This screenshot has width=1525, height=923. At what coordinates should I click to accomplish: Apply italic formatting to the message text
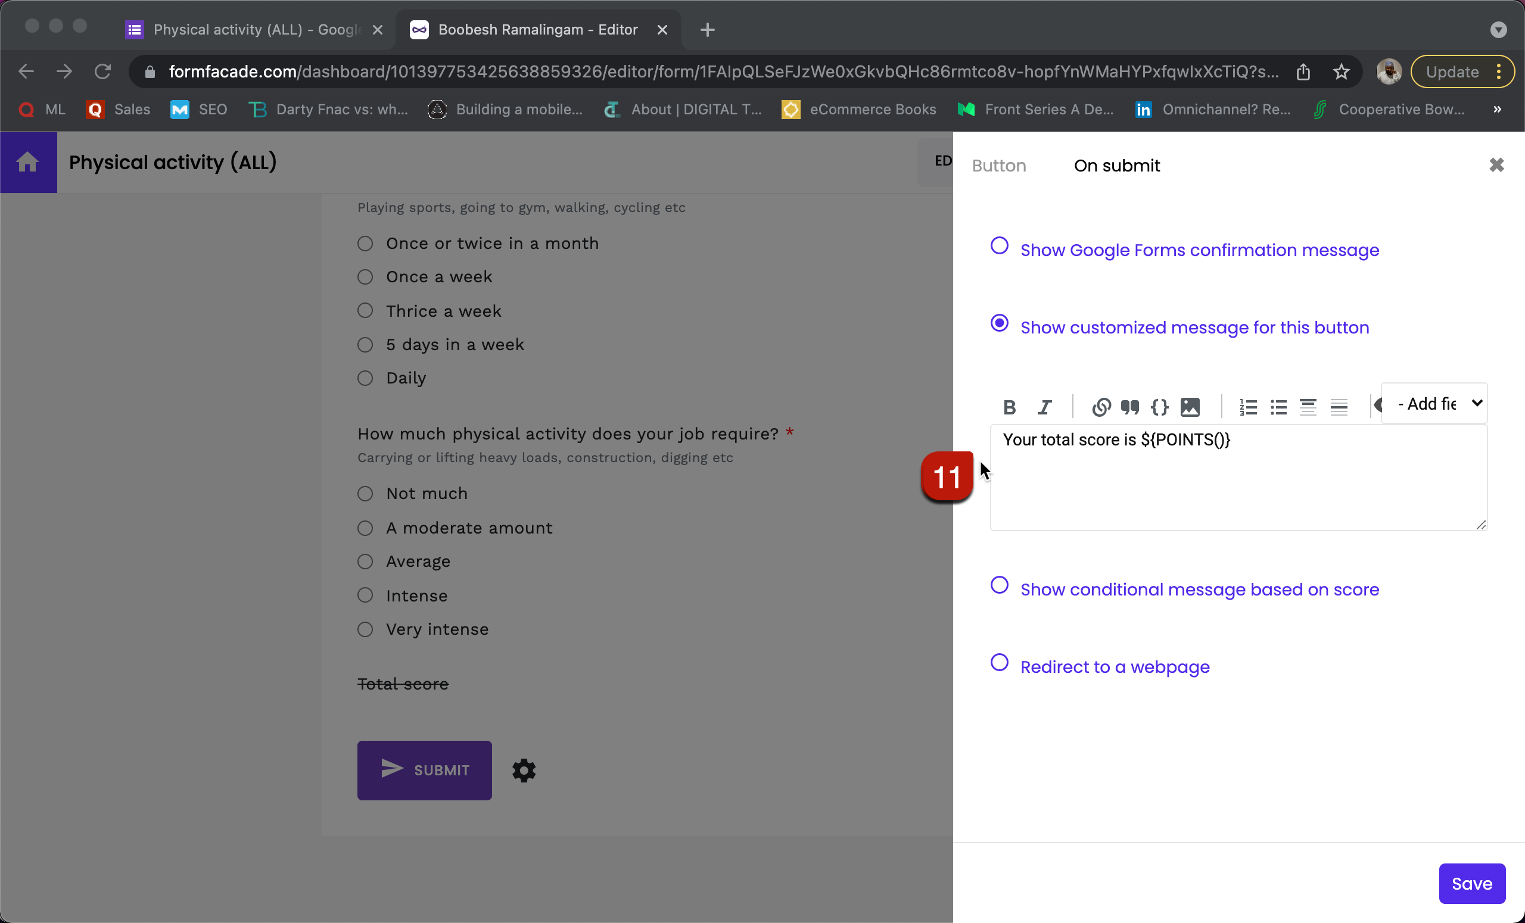(1044, 407)
